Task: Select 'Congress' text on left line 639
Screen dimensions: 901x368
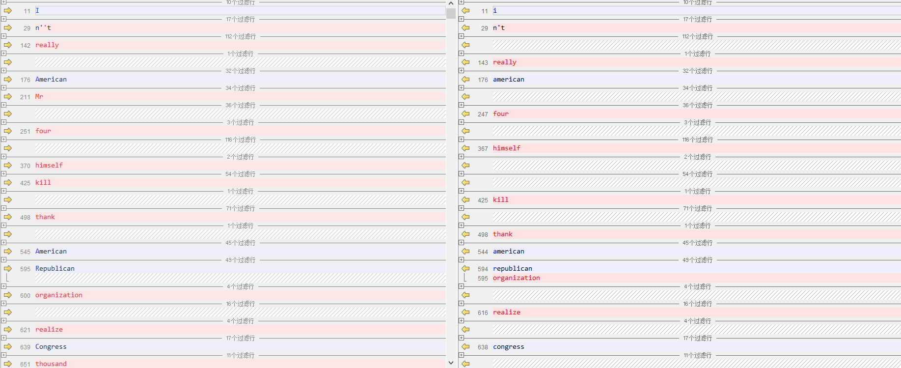Action: tap(51, 347)
